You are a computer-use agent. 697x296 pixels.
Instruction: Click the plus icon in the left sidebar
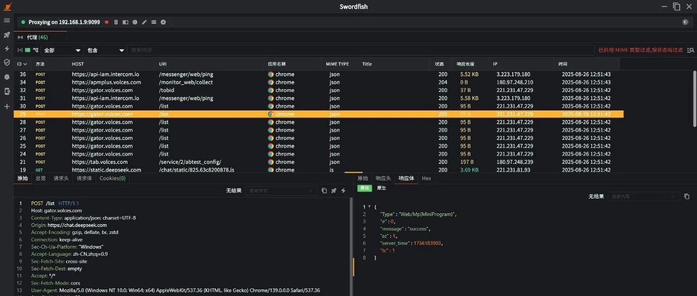pyautogui.click(x=7, y=106)
